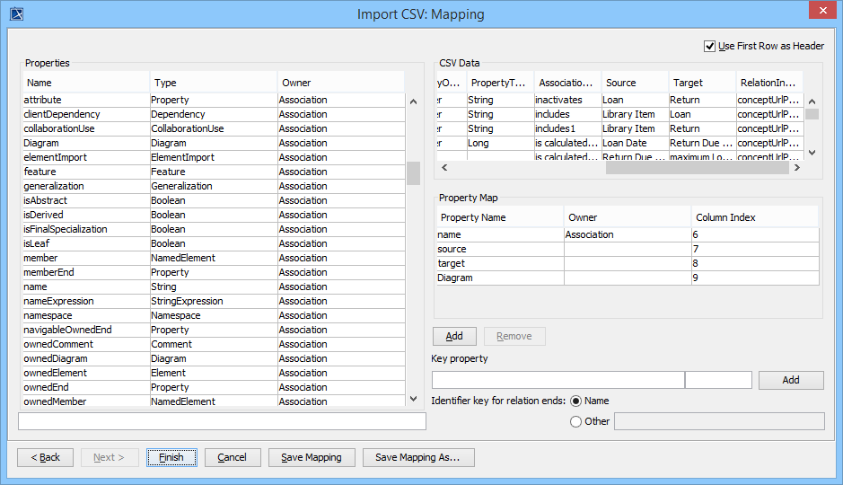Click the Source column header in CSV Data
This screenshot has height=485, width=843.
pyautogui.click(x=634, y=83)
